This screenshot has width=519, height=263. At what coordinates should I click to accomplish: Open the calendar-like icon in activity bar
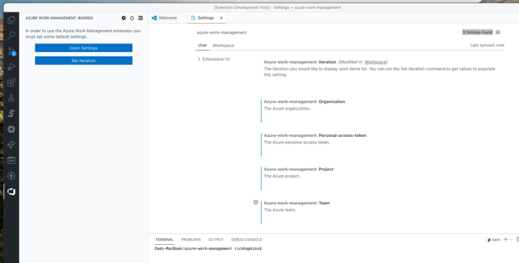11,160
